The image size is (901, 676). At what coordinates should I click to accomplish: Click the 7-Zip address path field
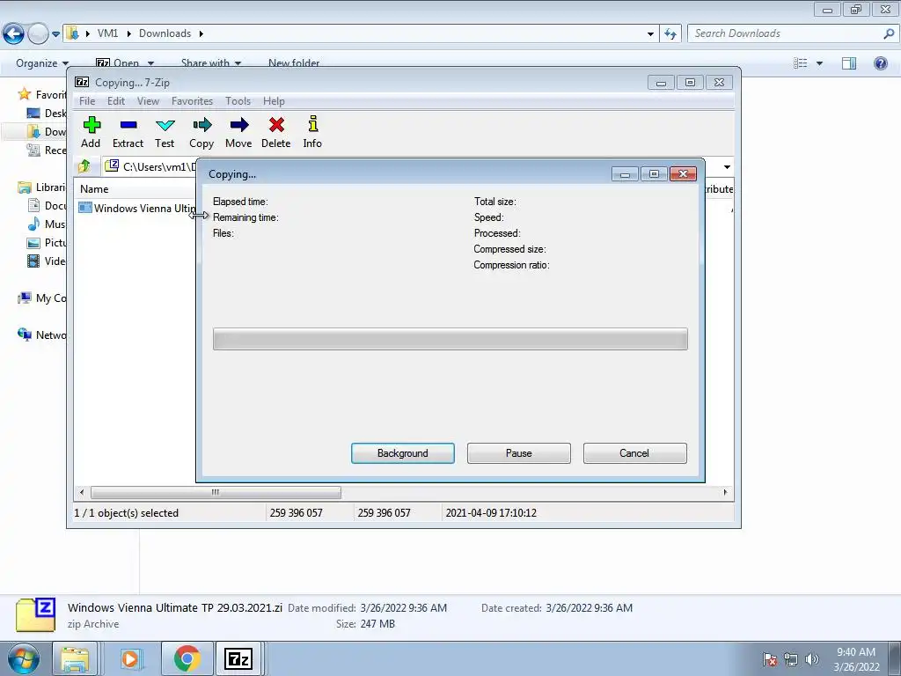(x=150, y=166)
